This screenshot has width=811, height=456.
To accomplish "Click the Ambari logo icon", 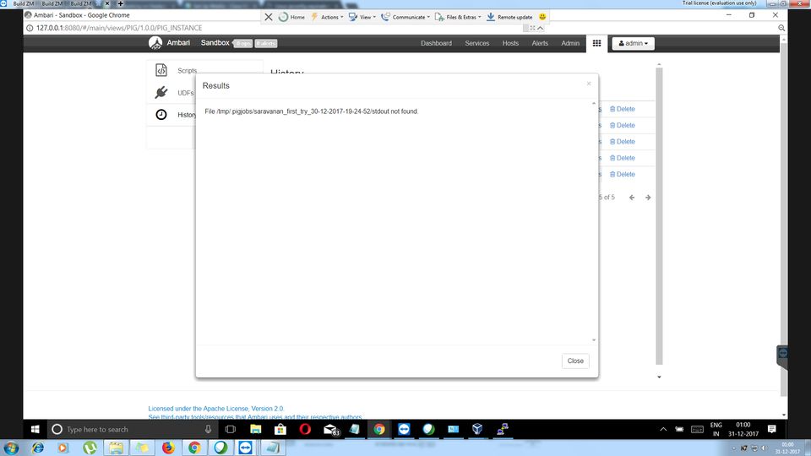I will point(155,43).
